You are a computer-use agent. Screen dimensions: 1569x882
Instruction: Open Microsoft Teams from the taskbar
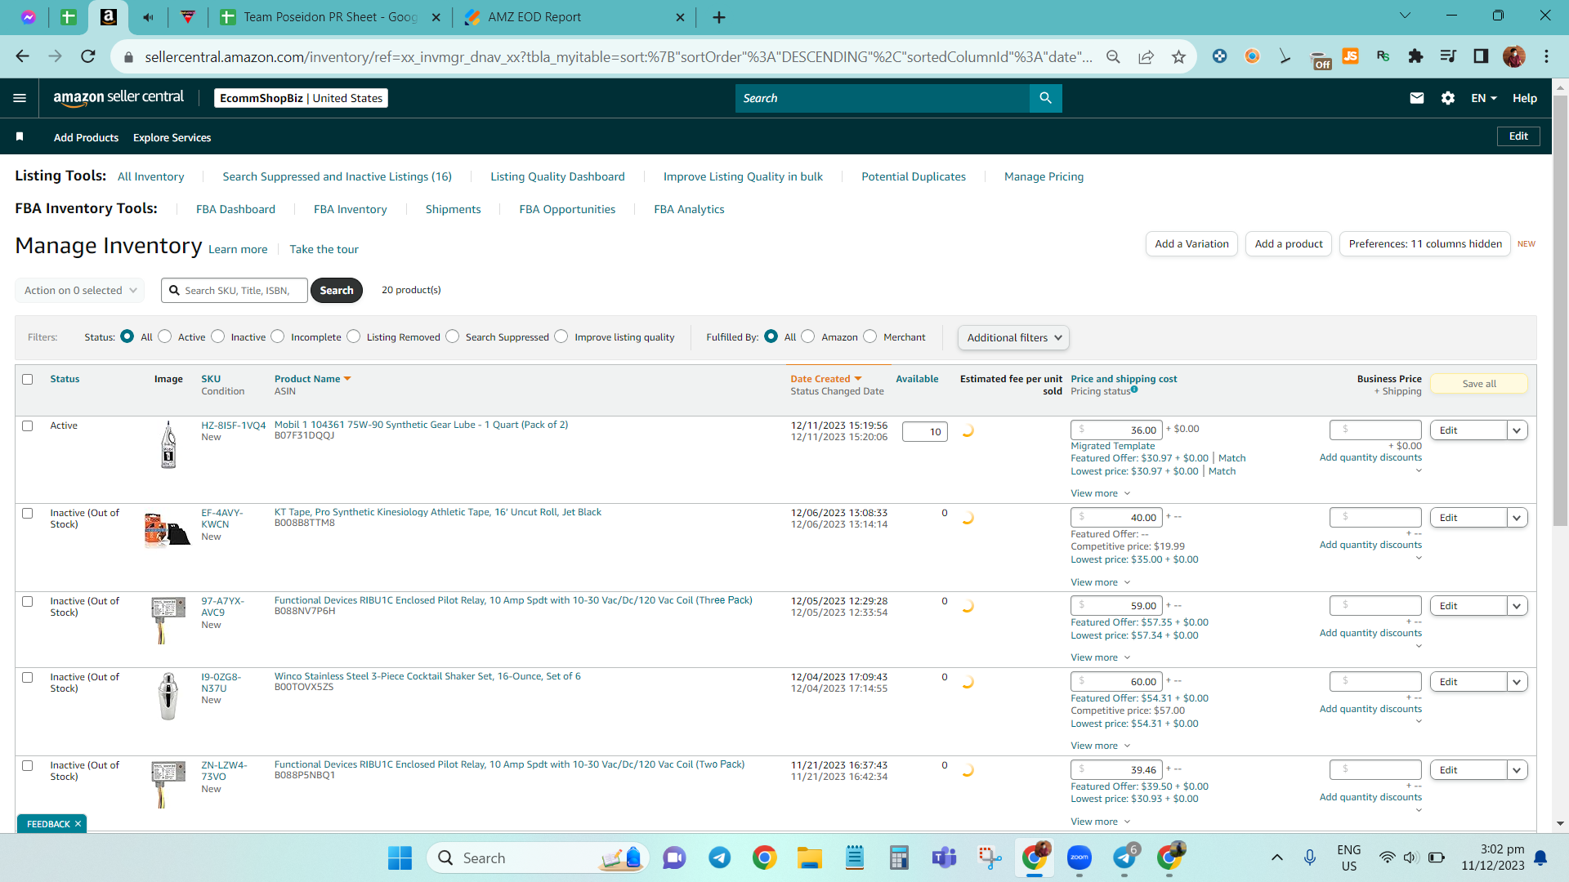pyautogui.click(x=944, y=857)
